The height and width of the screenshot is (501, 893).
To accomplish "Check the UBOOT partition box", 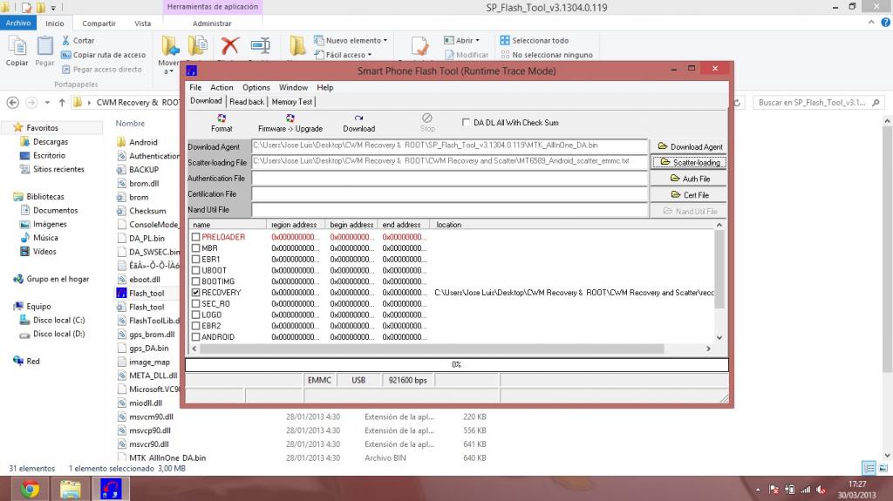I will [196, 270].
